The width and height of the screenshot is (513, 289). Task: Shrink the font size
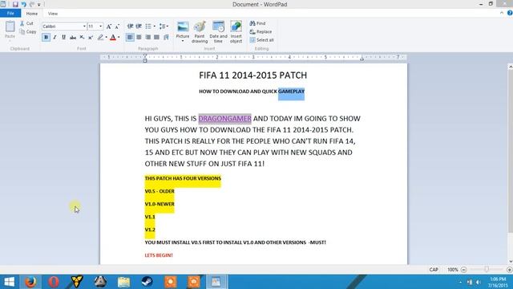click(117, 26)
